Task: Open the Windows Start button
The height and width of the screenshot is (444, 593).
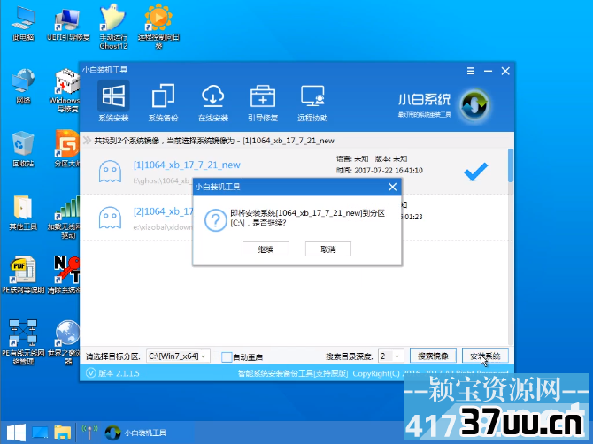Action: tap(16, 433)
